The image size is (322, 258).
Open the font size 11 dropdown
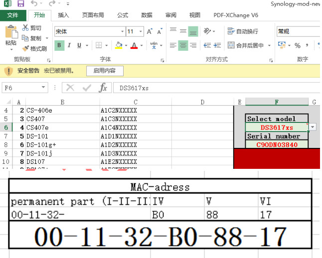[x=141, y=31]
